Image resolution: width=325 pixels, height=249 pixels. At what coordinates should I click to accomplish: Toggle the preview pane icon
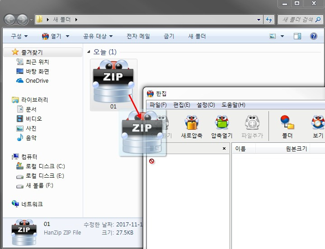pyautogui.click(x=297, y=36)
